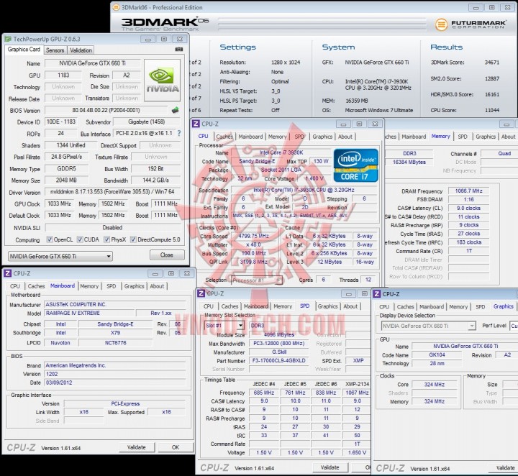Viewport: 518px width, 476px height.
Task: Click OK in CPU-Z Mainboard window
Action: coord(176,447)
